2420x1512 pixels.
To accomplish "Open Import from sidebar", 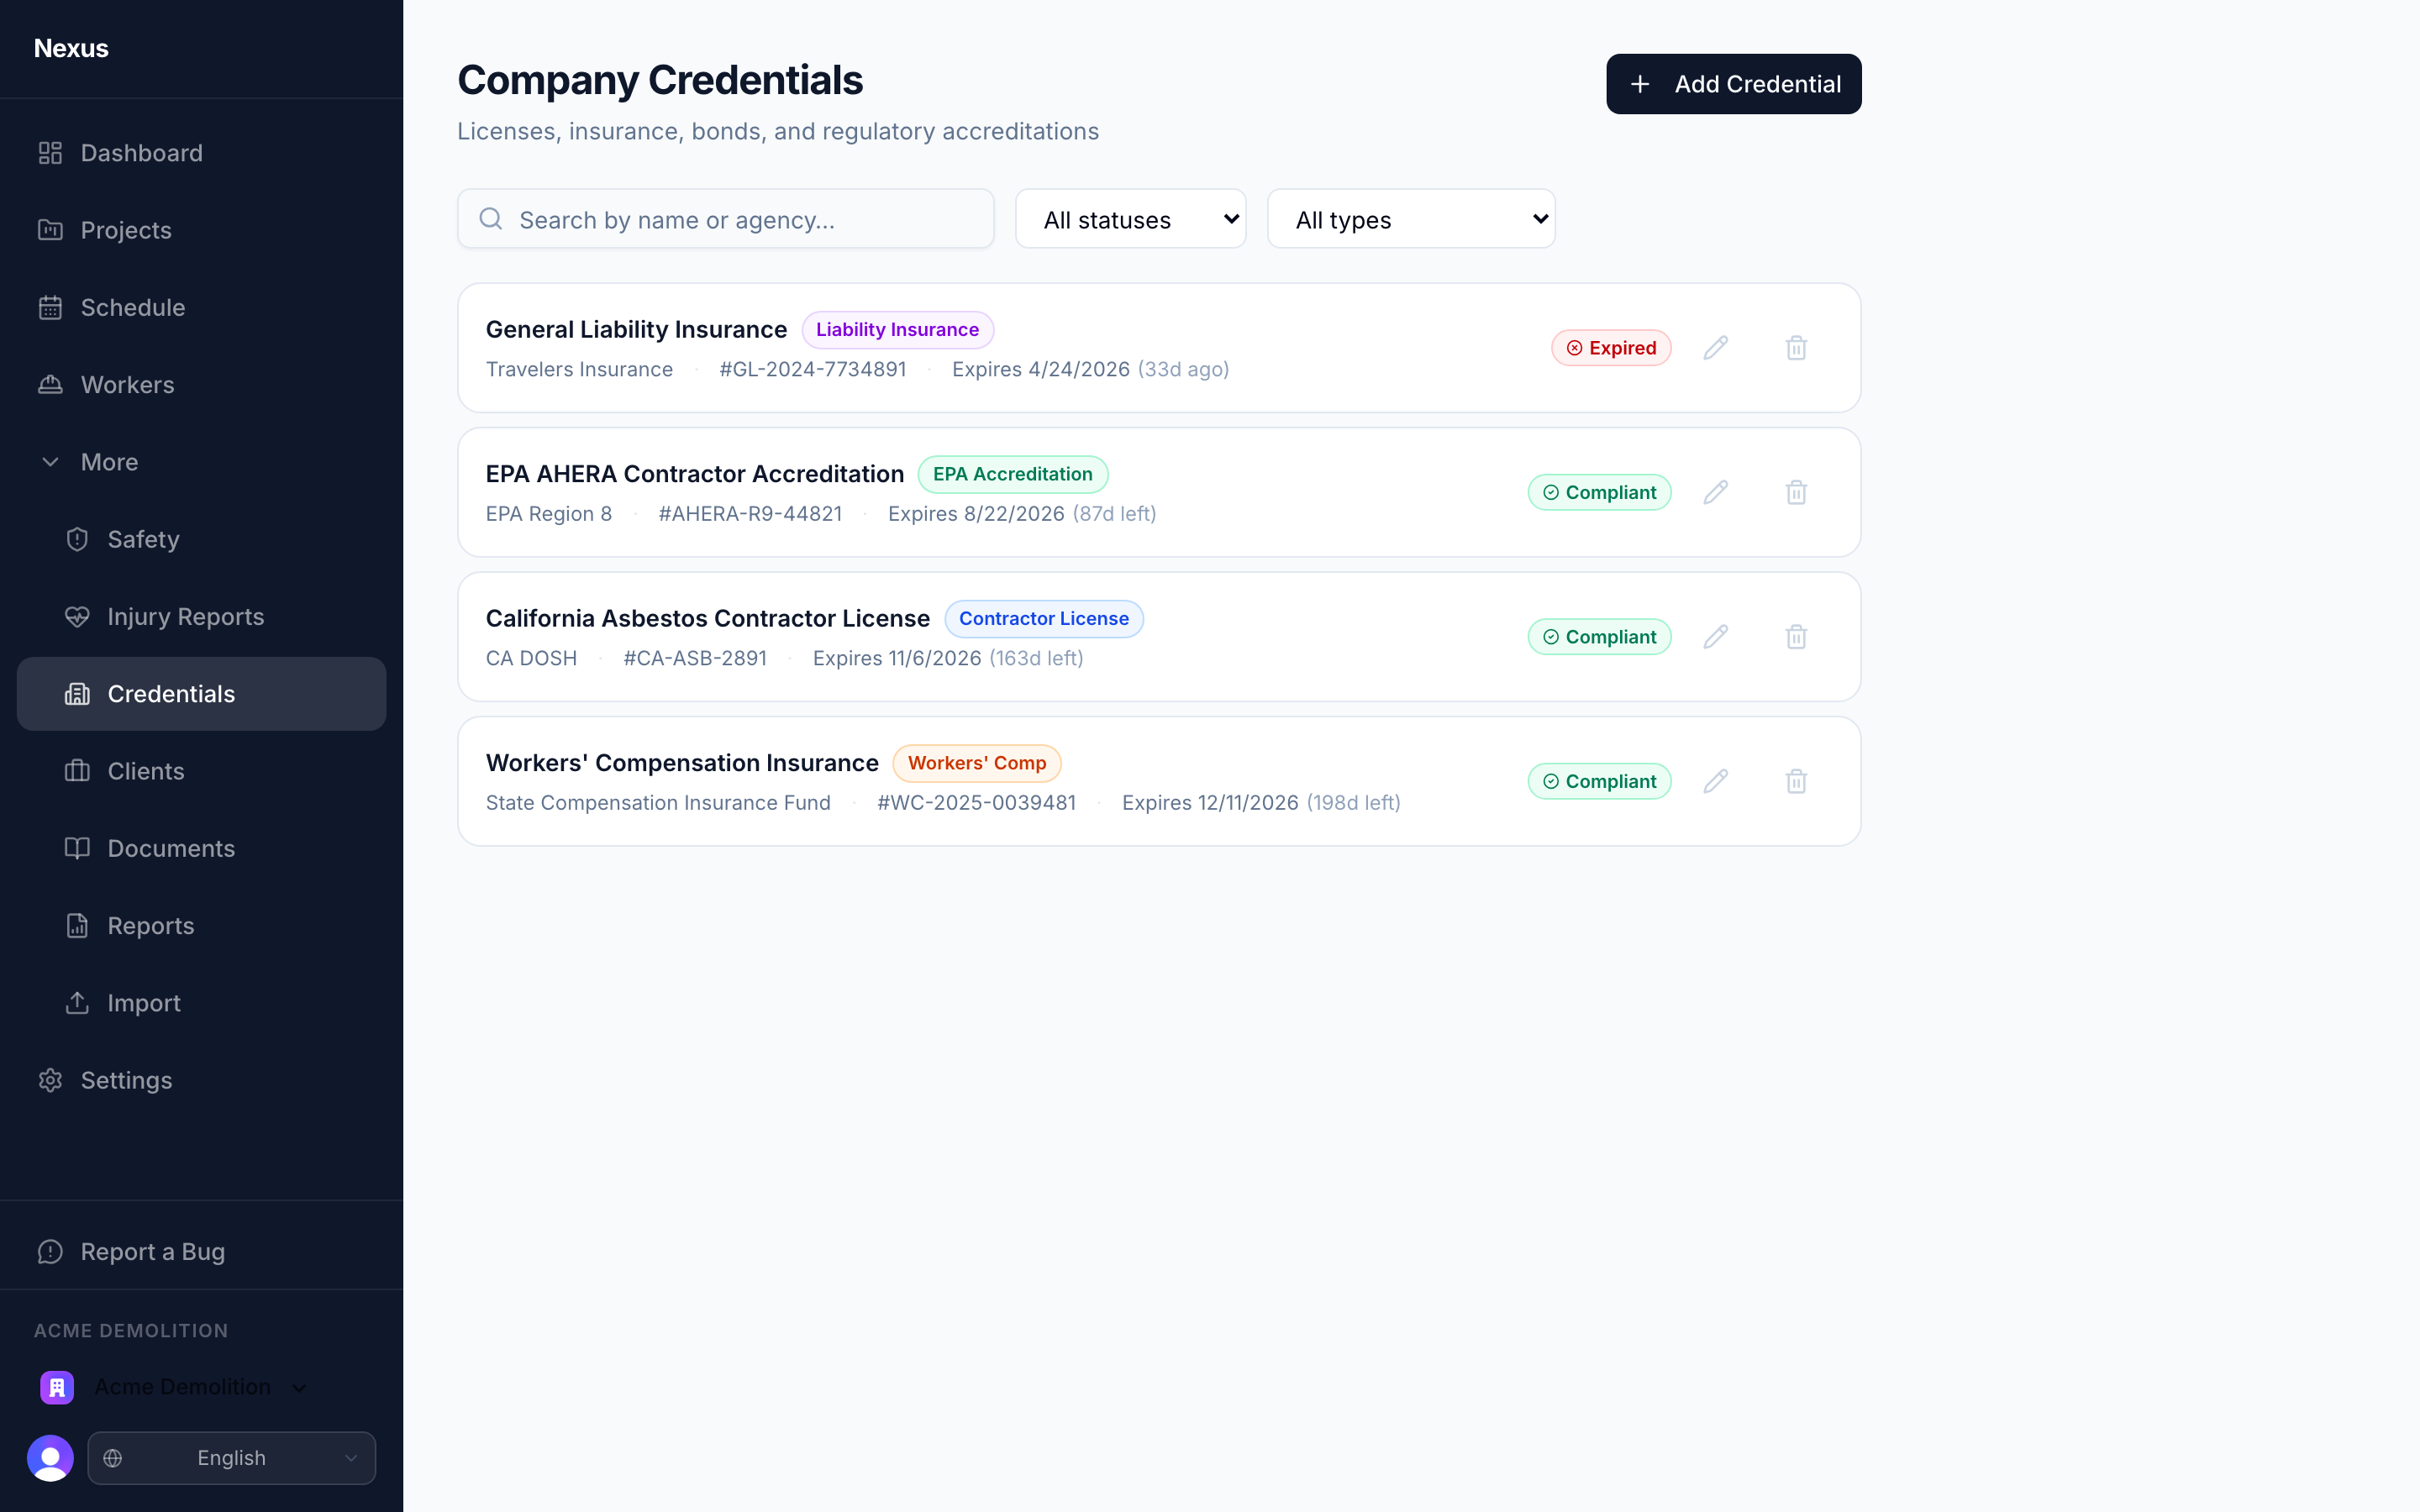I will (x=201, y=1003).
